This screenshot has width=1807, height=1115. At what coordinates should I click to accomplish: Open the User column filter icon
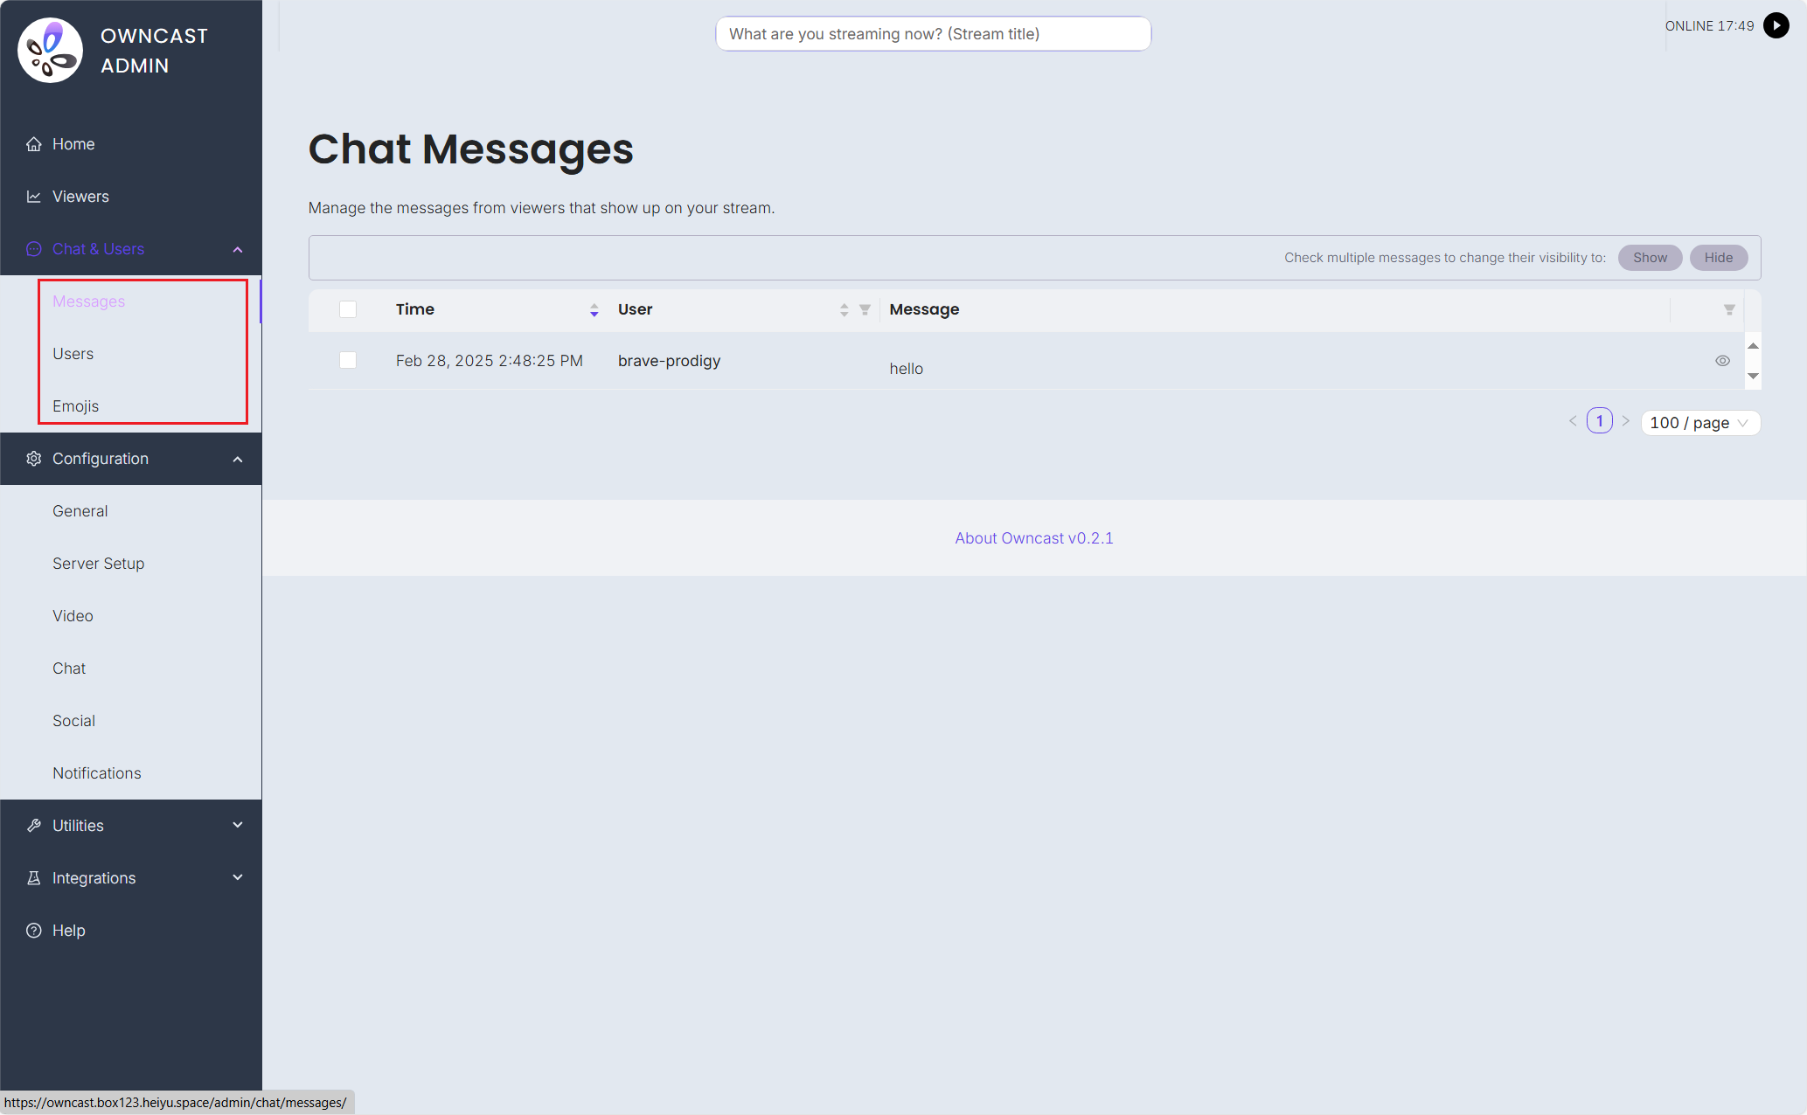point(865,309)
